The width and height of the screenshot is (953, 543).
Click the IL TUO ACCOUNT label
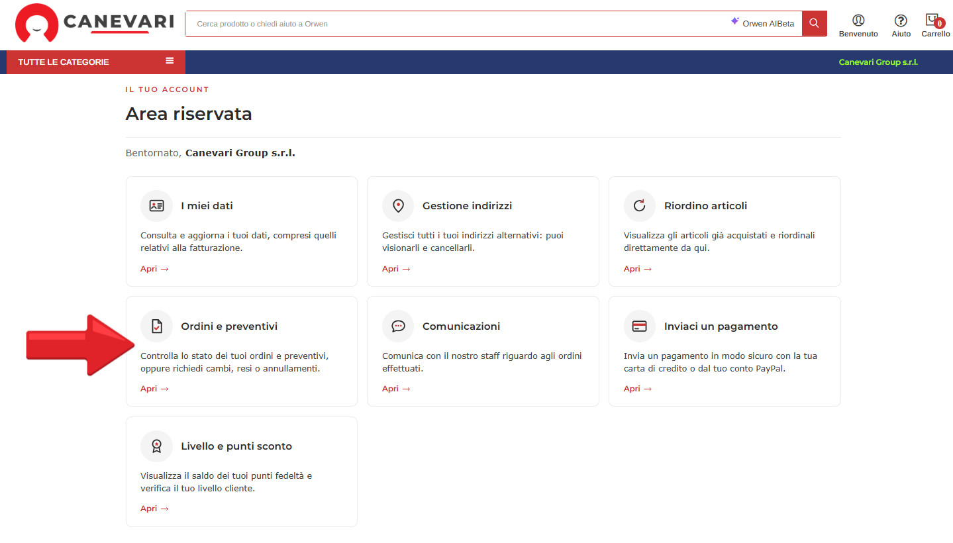pyautogui.click(x=167, y=89)
